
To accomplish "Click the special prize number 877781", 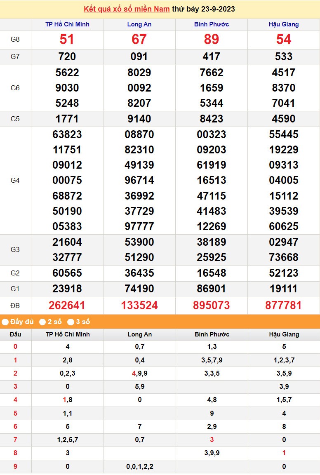I will [x=284, y=306].
